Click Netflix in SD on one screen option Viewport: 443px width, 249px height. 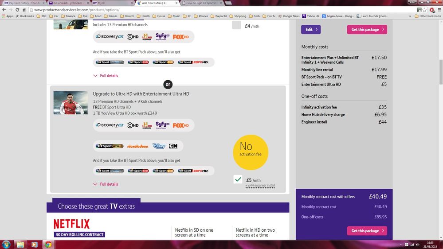194,232
